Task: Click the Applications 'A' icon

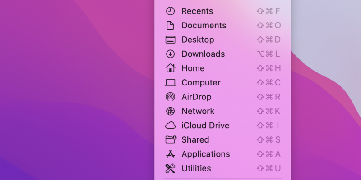Action: [170, 154]
